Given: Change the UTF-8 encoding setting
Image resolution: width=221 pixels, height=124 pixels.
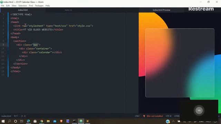Looking at the screenshot, I should coord(169,116).
